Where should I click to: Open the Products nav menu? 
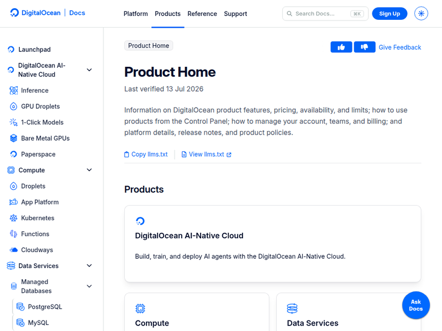[168, 14]
